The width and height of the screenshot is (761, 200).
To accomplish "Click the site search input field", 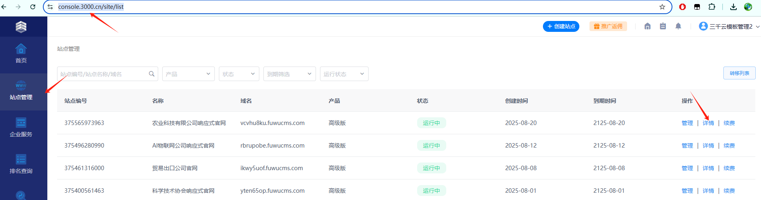I will pos(108,74).
